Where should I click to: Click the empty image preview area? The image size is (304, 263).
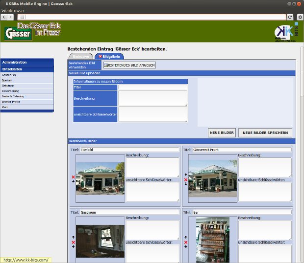coord(245,103)
